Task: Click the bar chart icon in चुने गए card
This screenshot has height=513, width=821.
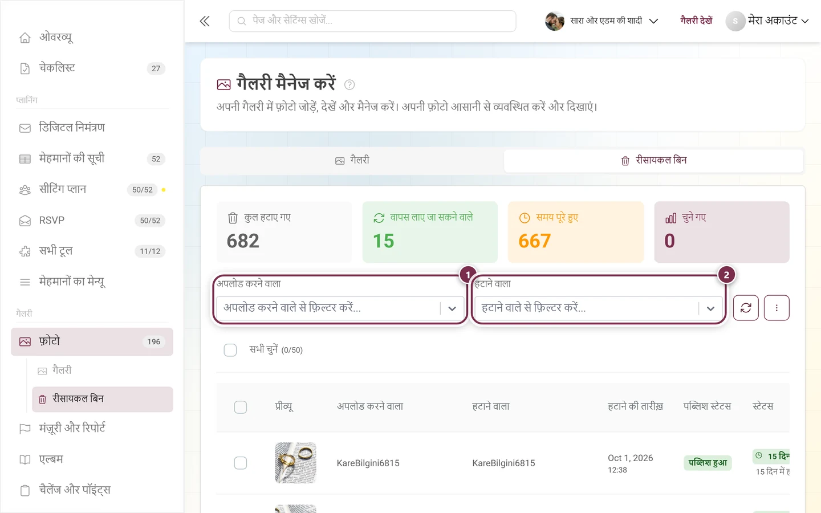Action: click(671, 218)
